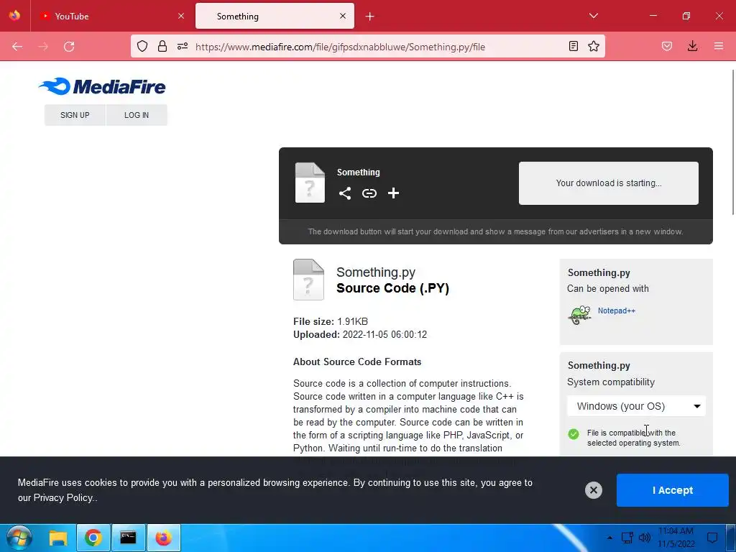Click the site padlock icon
Viewport: 736px width, 552px height.
[162, 46]
